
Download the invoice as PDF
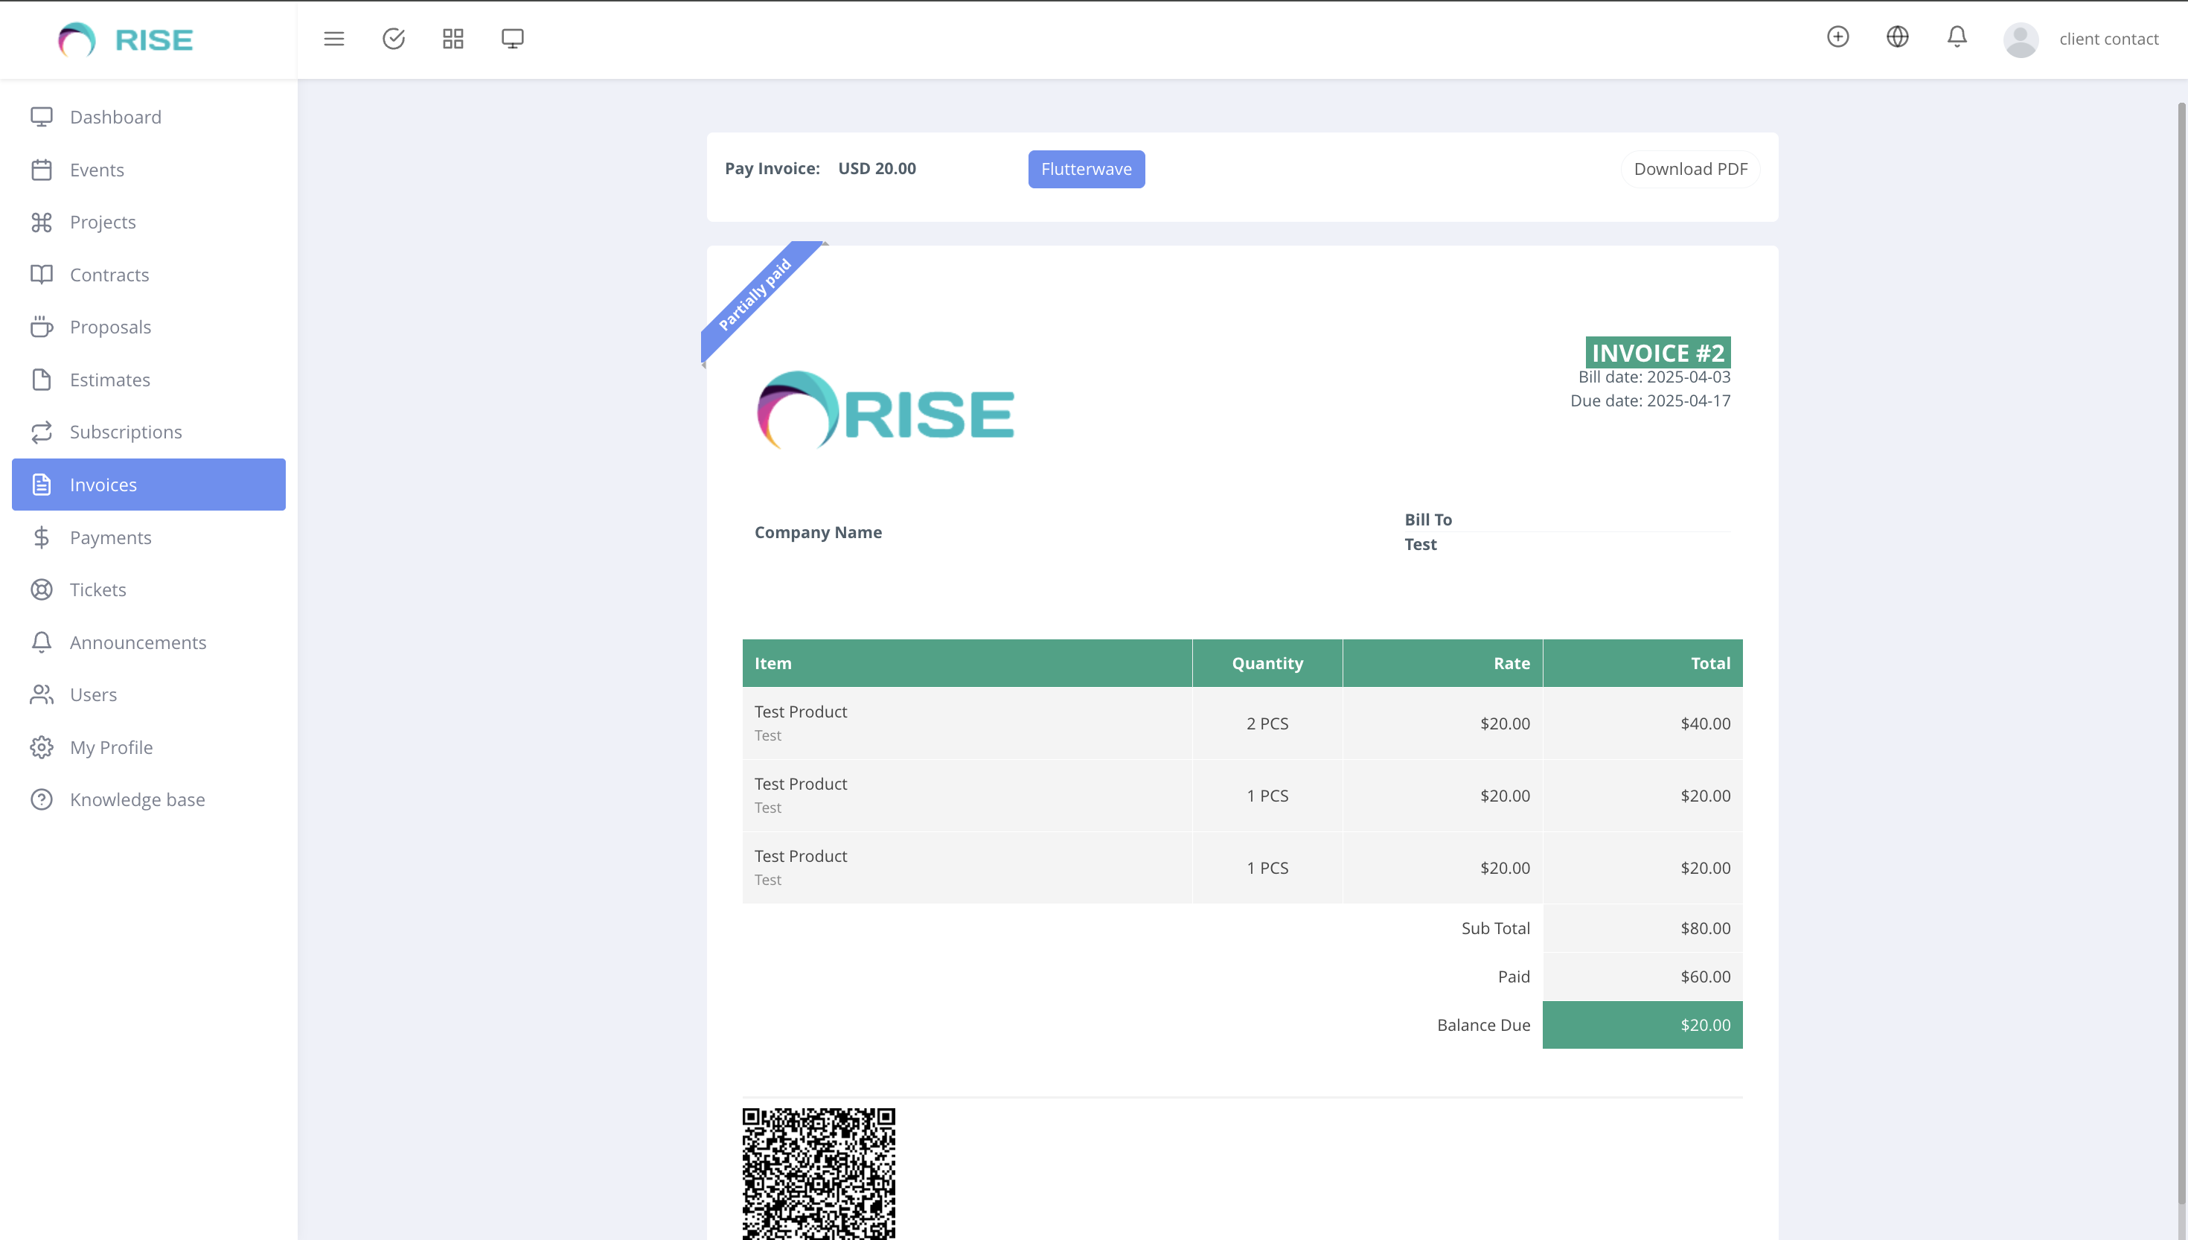point(1690,169)
